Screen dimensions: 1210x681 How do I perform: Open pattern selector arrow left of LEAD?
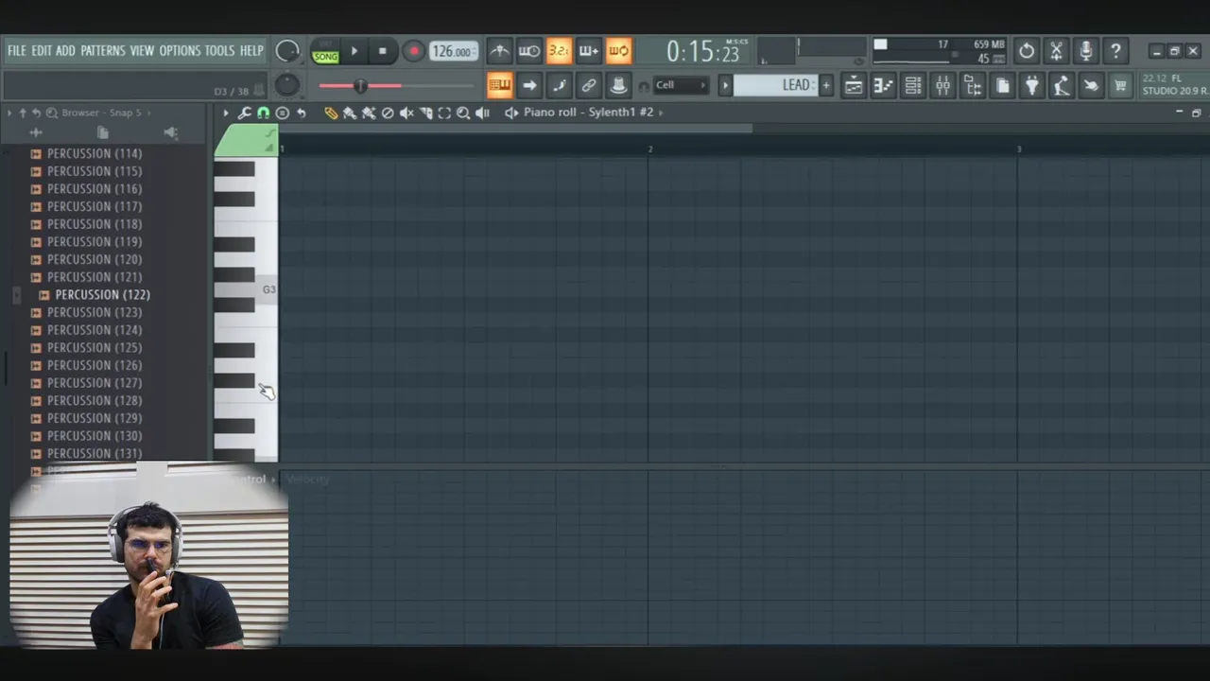pyautogui.click(x=725, y=85)
